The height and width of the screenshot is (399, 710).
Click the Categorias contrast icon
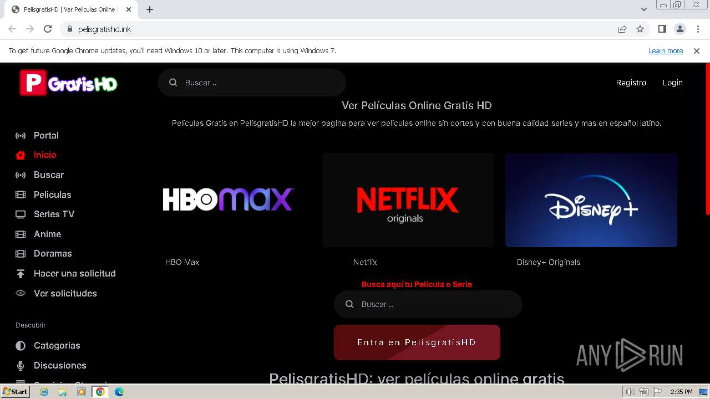(21, 346)
